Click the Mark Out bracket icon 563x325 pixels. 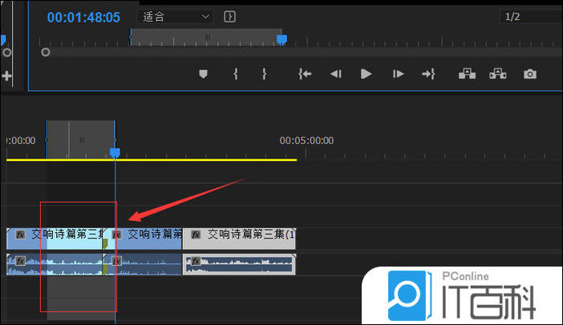(x=264, y=74)
